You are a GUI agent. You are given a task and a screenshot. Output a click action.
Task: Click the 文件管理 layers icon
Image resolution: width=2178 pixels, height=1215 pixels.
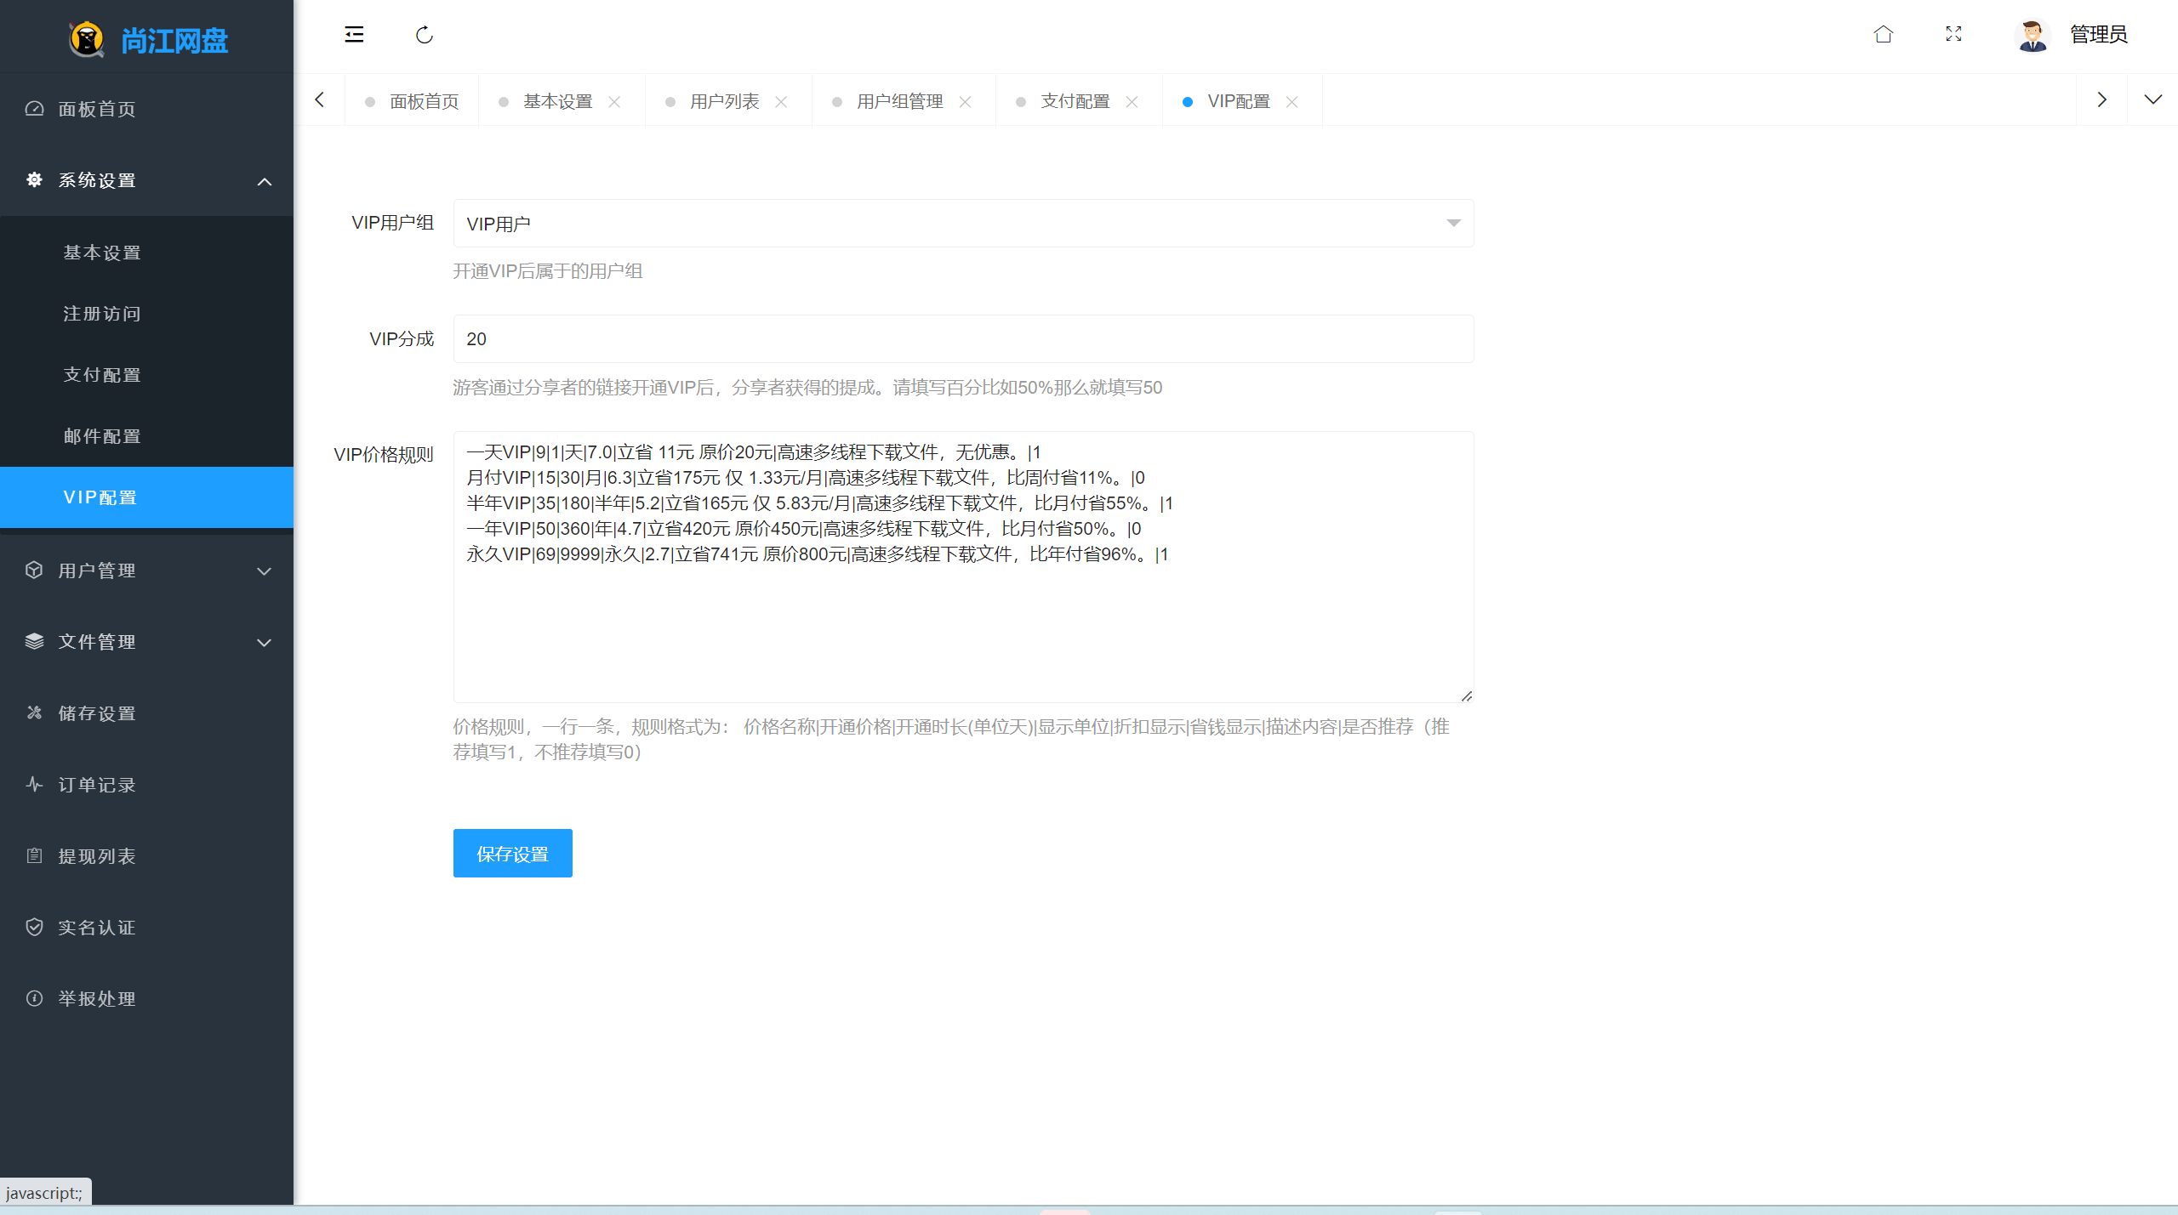(34, 641)
